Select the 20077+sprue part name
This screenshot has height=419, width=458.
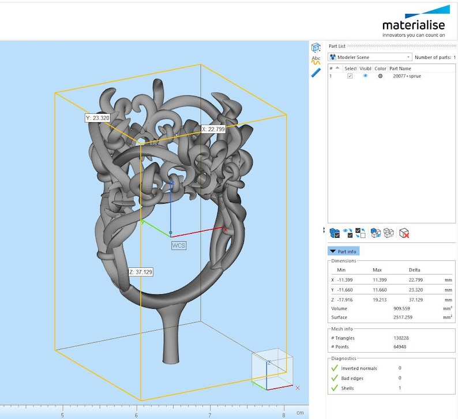(407, 76)
